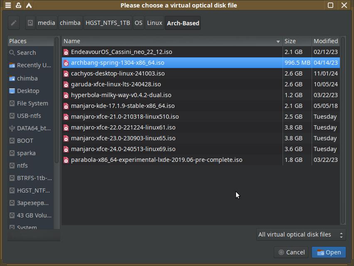Select the DATA64_bt USB device

tap(31, 128)
